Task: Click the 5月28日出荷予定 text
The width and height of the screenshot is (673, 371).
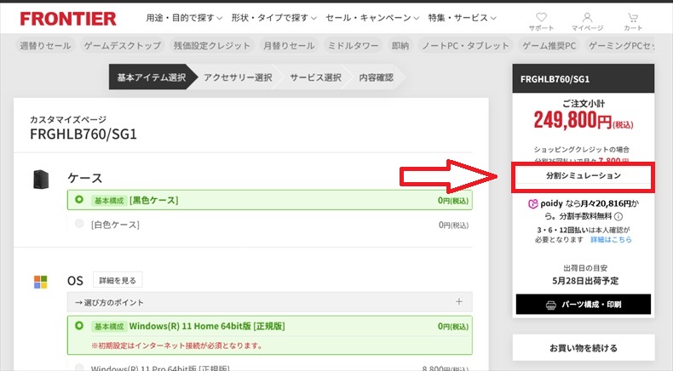Action: (585, 281)
